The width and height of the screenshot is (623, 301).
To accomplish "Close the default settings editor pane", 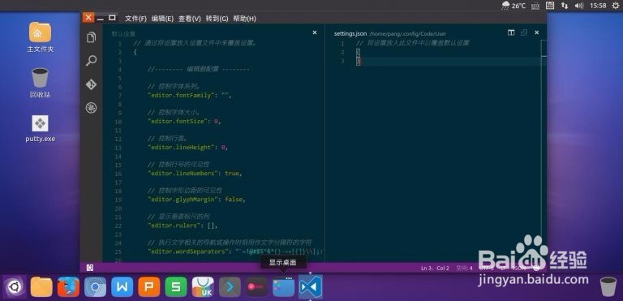I will click(x=315, y=32).
